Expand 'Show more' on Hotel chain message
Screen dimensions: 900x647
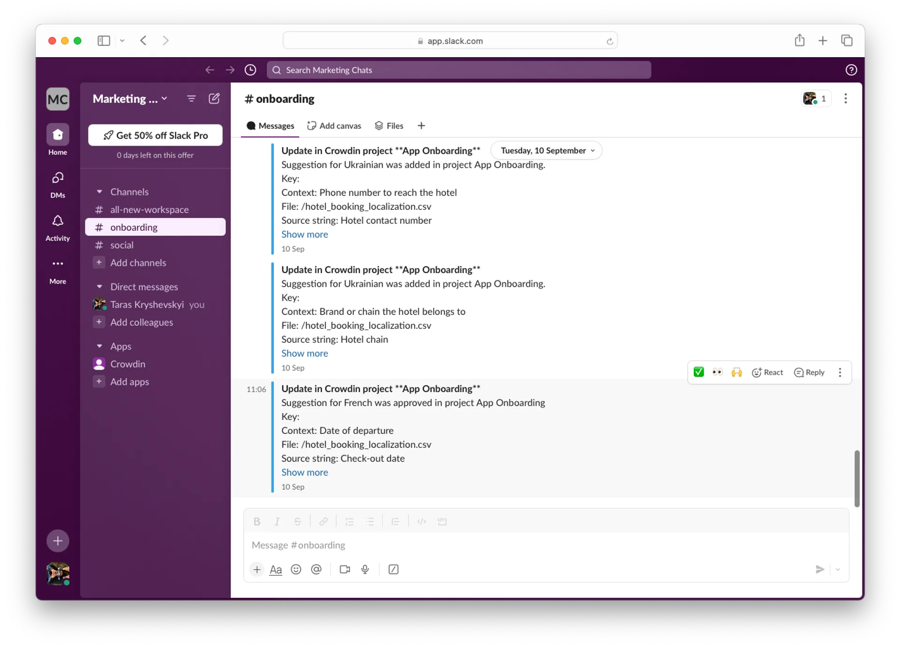305,353
